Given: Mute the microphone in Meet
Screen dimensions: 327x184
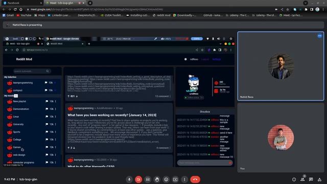Looking at the screenshot, I should [x=129, y=179].
